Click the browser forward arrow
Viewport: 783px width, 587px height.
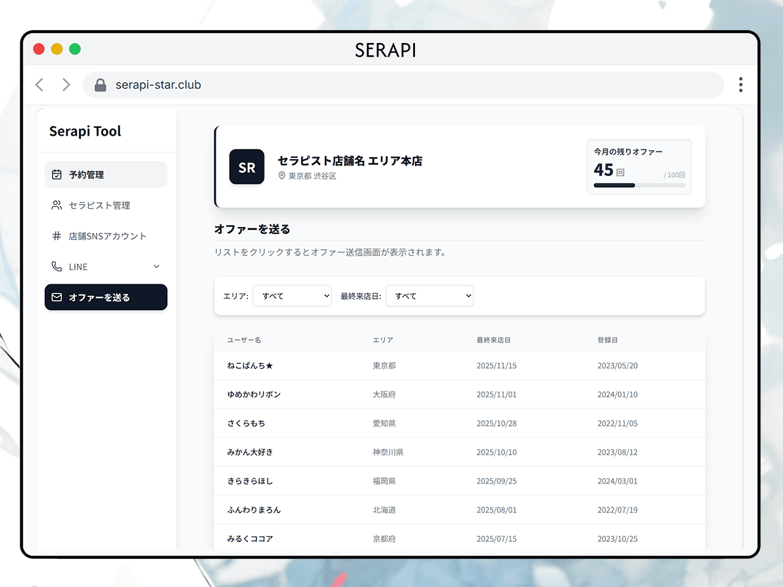pyautogui.click(x=66, y=85)
